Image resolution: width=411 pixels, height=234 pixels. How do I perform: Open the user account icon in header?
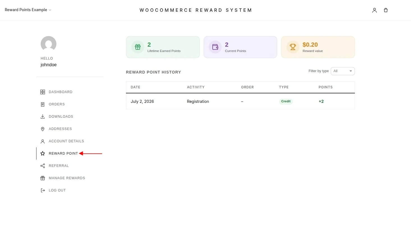tap(374, 10)
